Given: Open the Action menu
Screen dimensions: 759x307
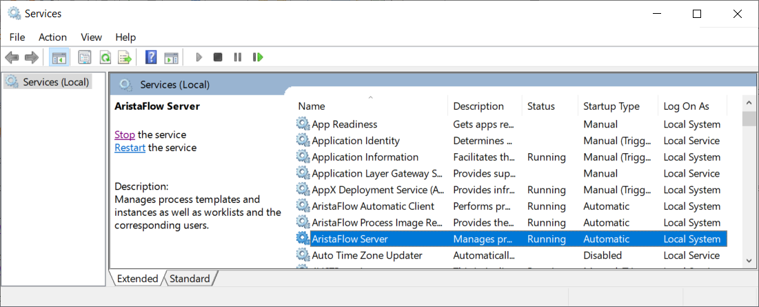Looking at the screenshot, I should click(x=53, y=37).
